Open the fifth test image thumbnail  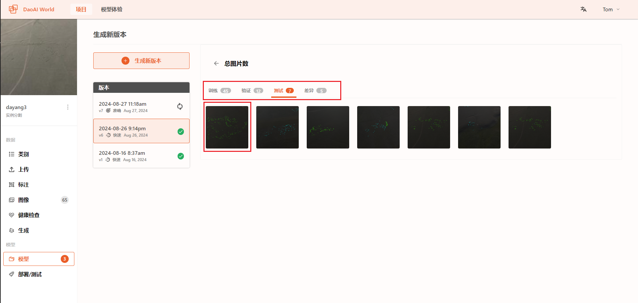point(429,127)
